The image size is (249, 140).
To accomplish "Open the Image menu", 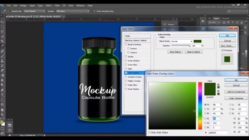I will click(x=23, y=5).
